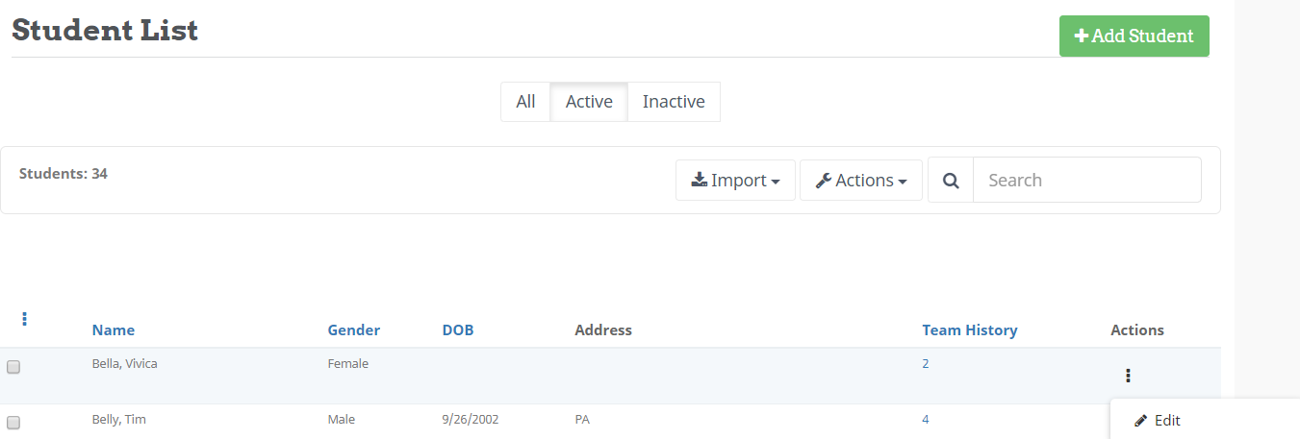Tick the checkbox for Bella, Vivica
The width and height of the screenshot is (1300, 439).
[13, 367]
